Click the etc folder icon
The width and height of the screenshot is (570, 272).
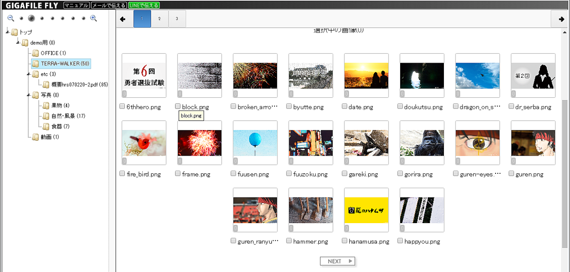pyautogui.click(x=36, y=74)
